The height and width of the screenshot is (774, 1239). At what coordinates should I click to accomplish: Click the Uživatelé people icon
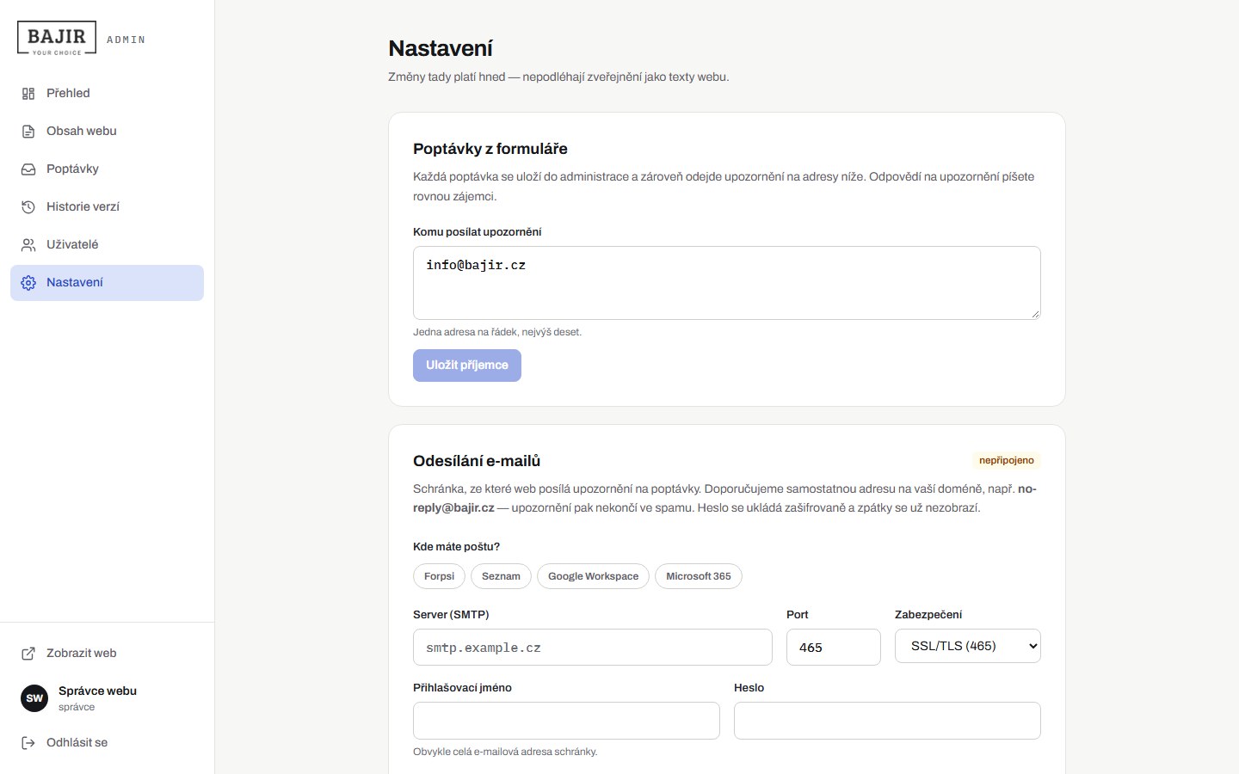(28, 245)
